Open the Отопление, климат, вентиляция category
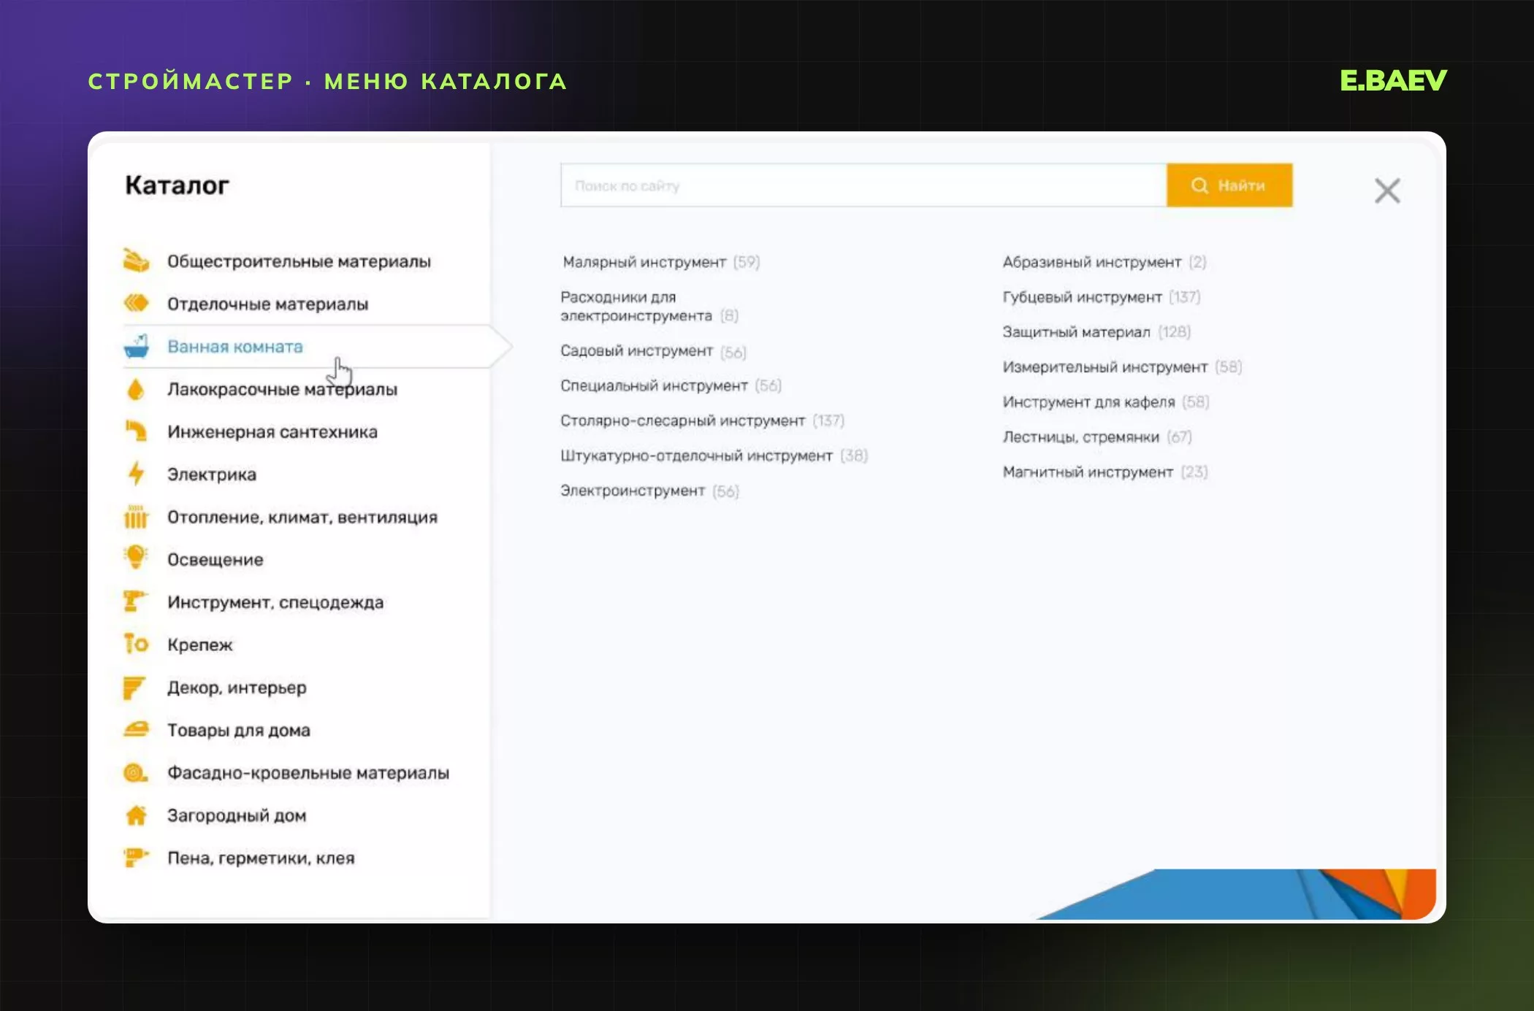Image resolution: width=1534 pixels, height=1011 pixels. 302,517
